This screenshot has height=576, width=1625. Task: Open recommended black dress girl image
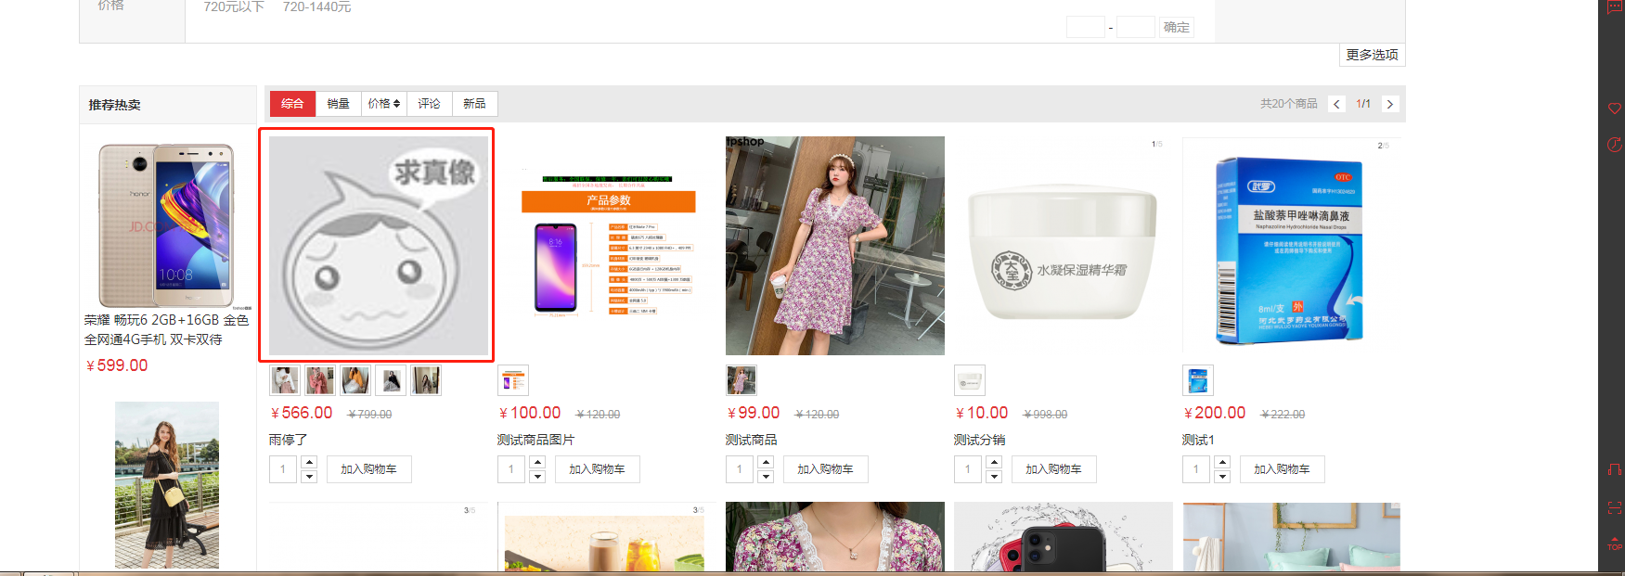(x=167, y=485)
